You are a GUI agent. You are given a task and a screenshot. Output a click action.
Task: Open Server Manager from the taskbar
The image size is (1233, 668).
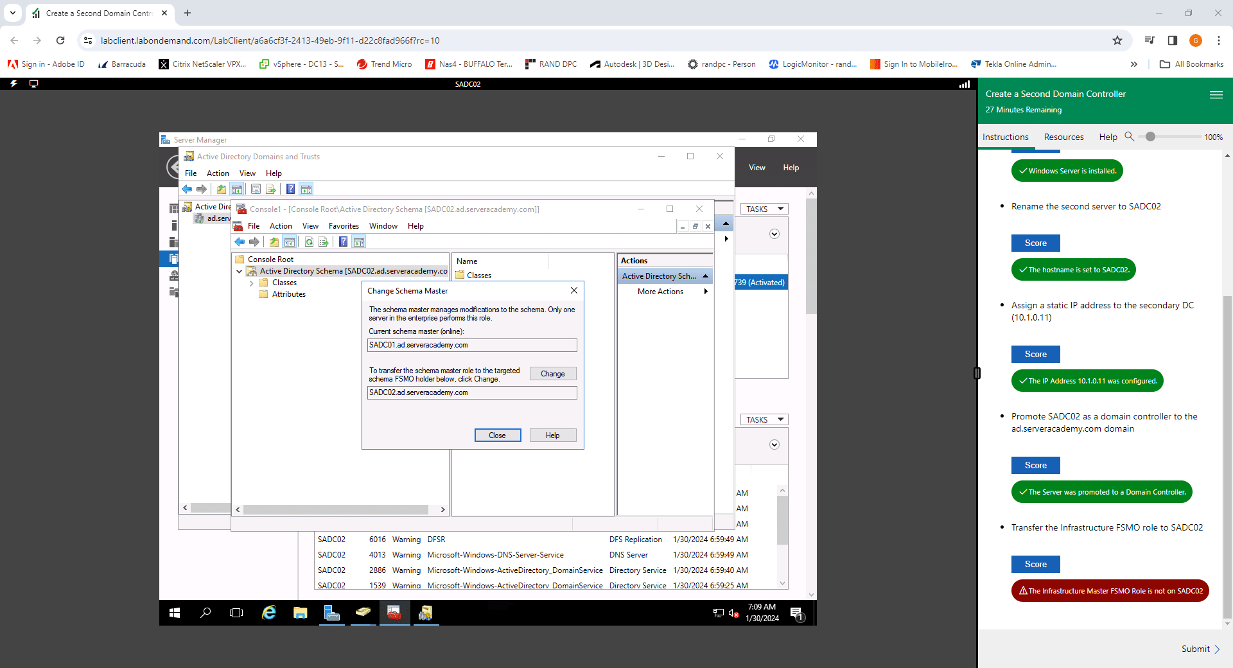coord(331,613)
